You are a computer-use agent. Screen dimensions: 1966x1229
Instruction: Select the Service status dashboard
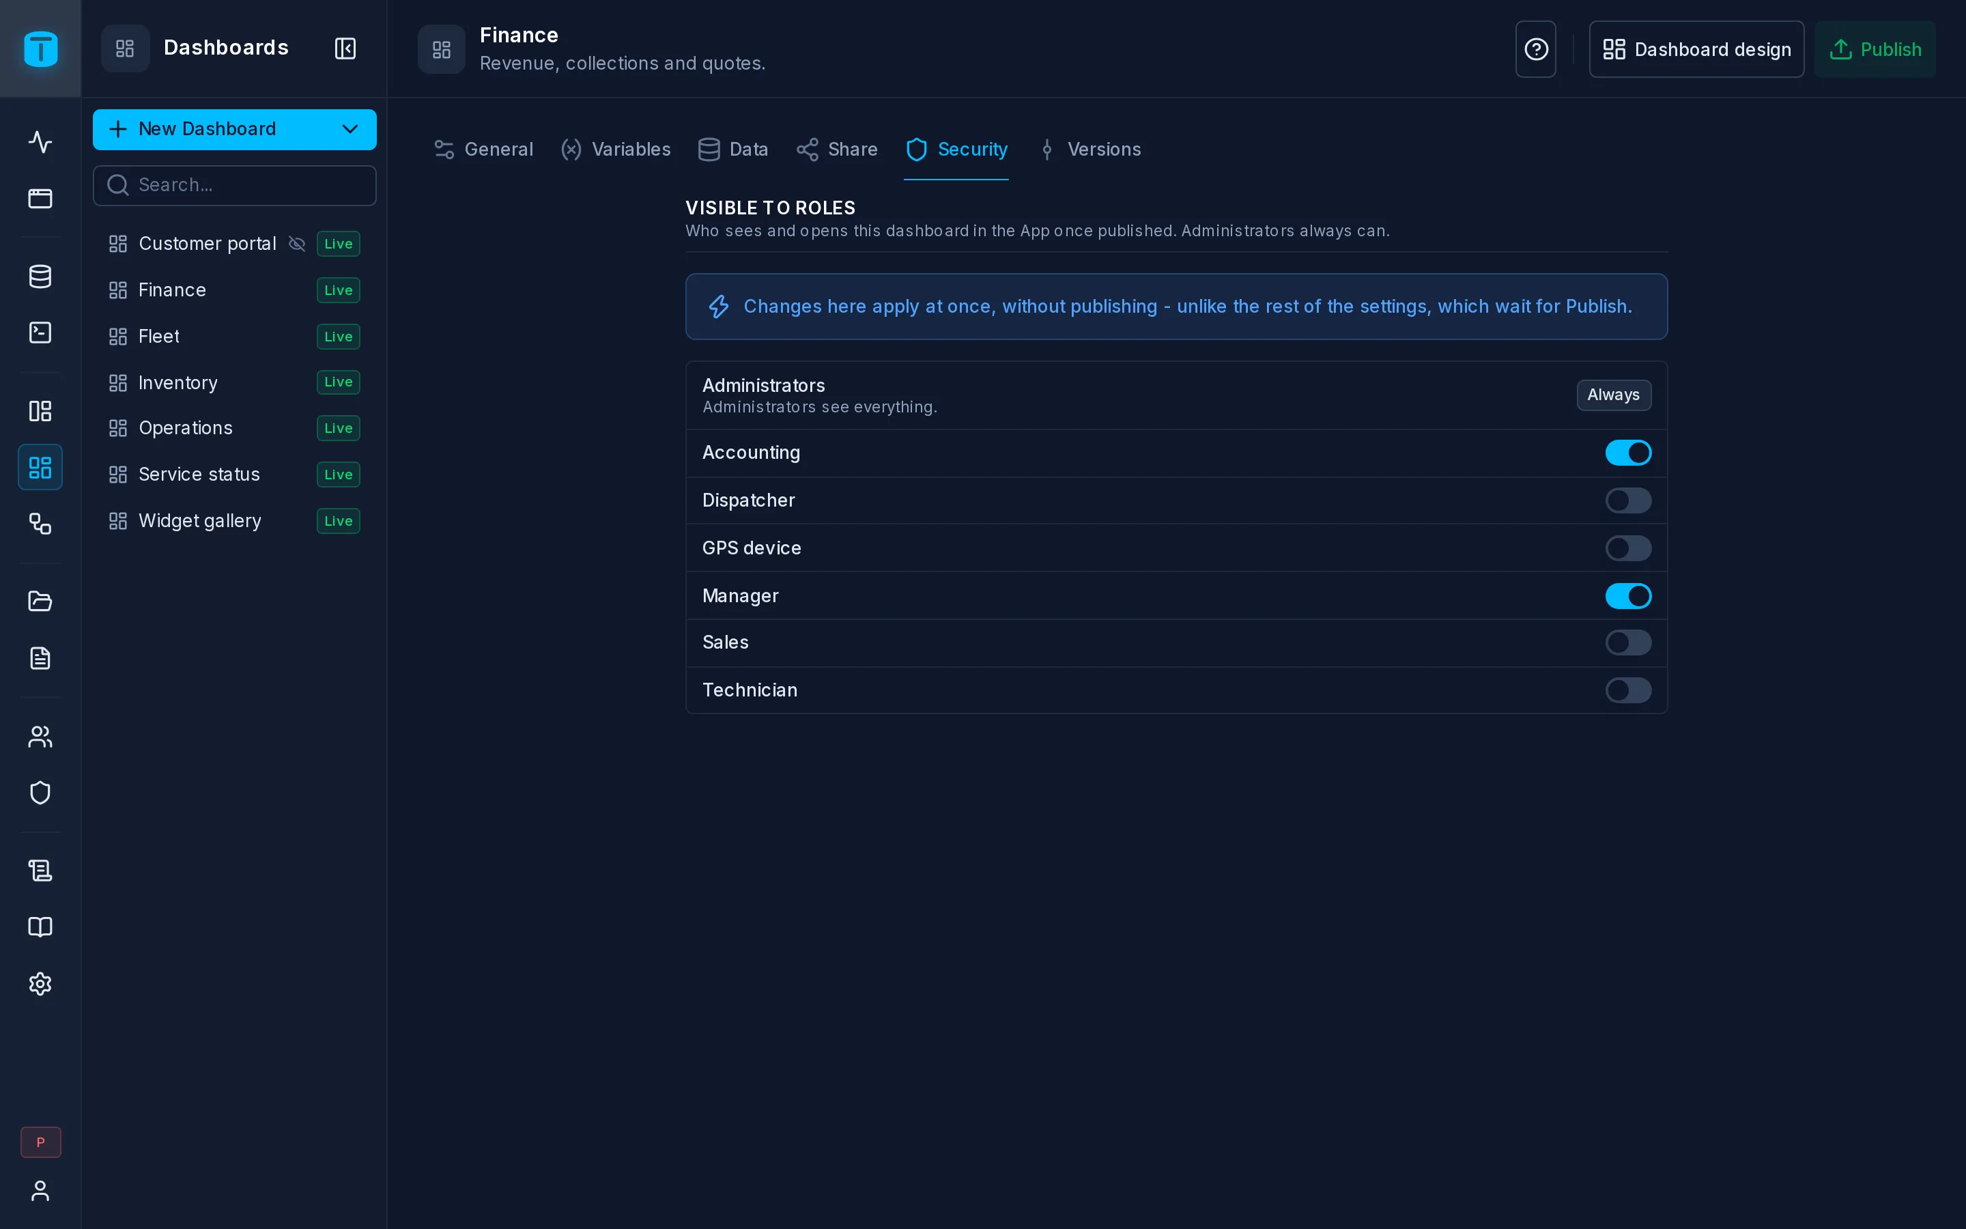tap(235, 475)
